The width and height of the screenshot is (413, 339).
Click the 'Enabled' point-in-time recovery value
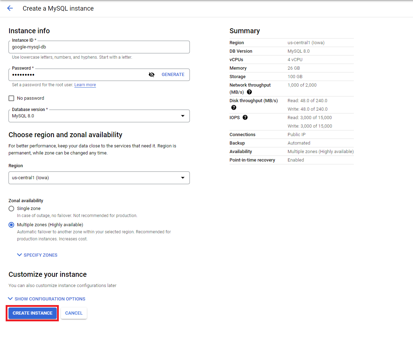(295, 160)
